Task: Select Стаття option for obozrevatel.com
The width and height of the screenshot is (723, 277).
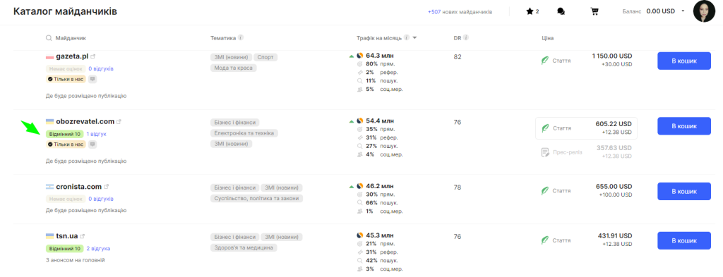Action: [586, 128]
